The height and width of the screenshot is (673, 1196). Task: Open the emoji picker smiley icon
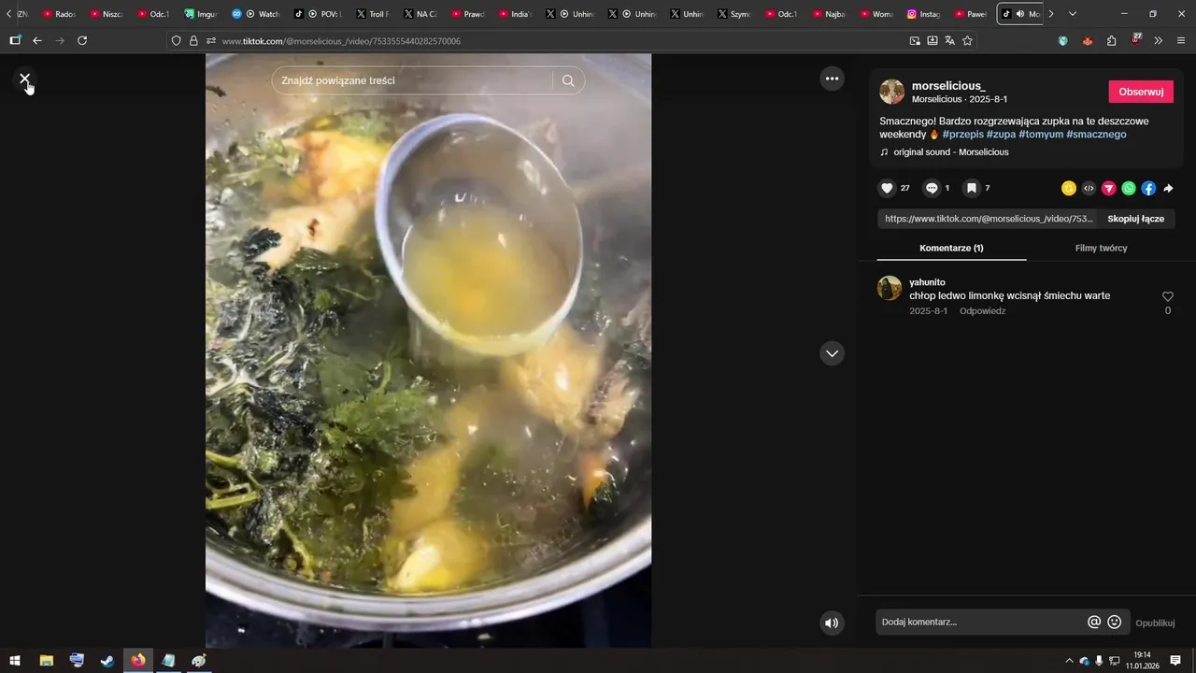click(1115, 623)
